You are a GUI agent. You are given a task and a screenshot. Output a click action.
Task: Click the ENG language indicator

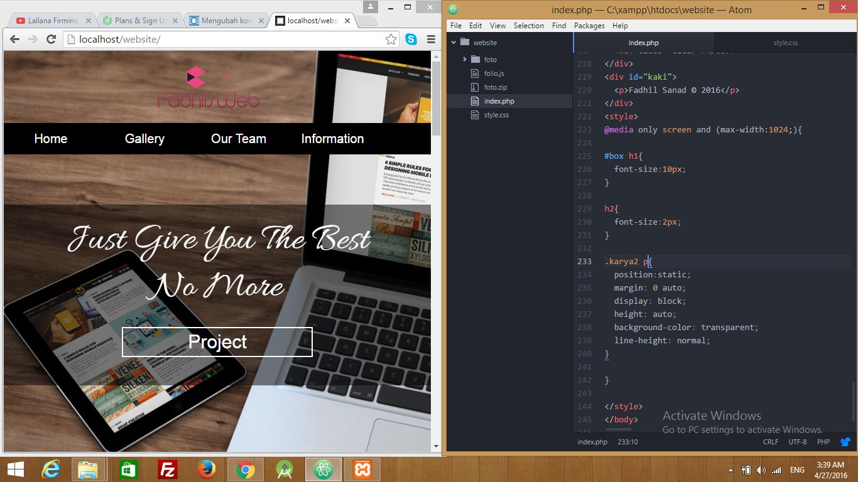[x=797, y=470]
